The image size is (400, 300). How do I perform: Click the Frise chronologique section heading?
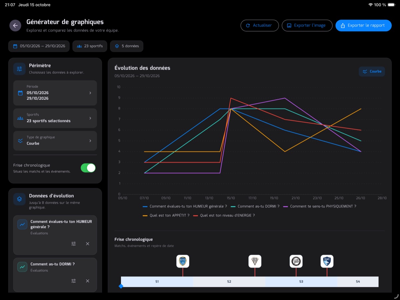point(134,239)
